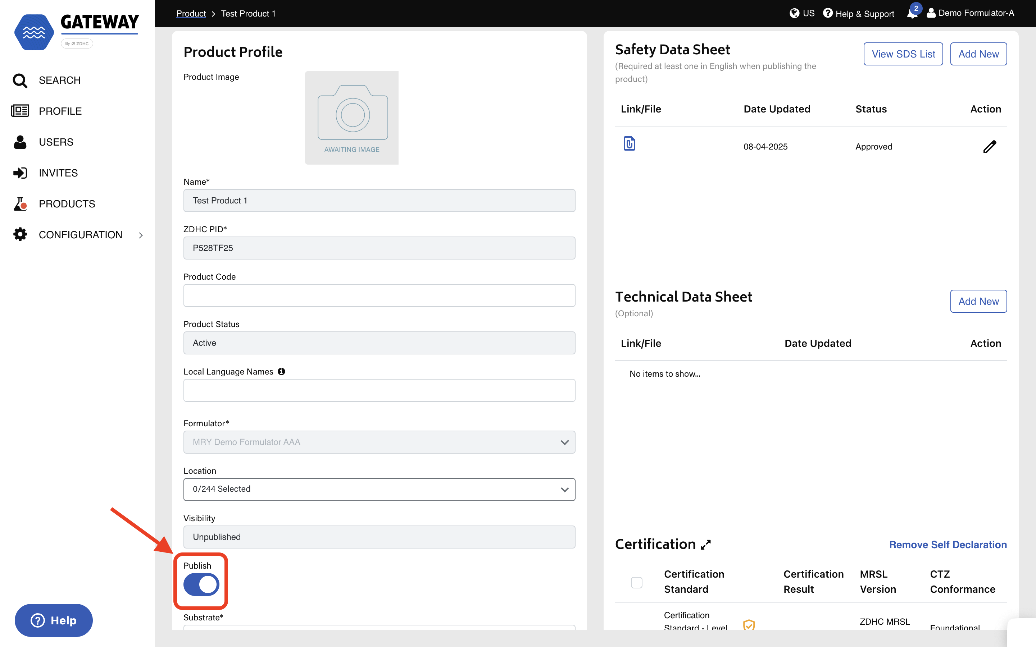The height and width of the screenshot is (647, 1036).
Task: Toggle the Publish switch
Action: point(201,584)
